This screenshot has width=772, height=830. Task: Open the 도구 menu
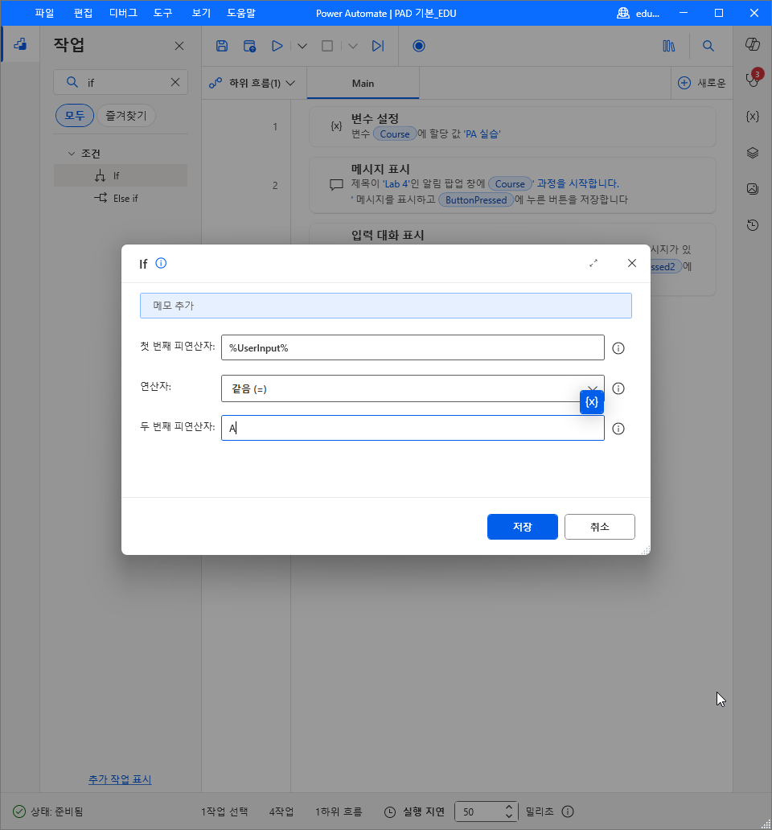[x=163, y=13]
